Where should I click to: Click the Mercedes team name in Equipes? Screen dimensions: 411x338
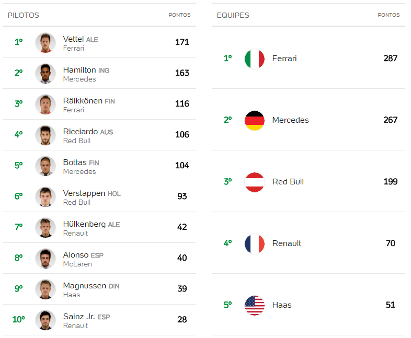(x=290, y=120)
